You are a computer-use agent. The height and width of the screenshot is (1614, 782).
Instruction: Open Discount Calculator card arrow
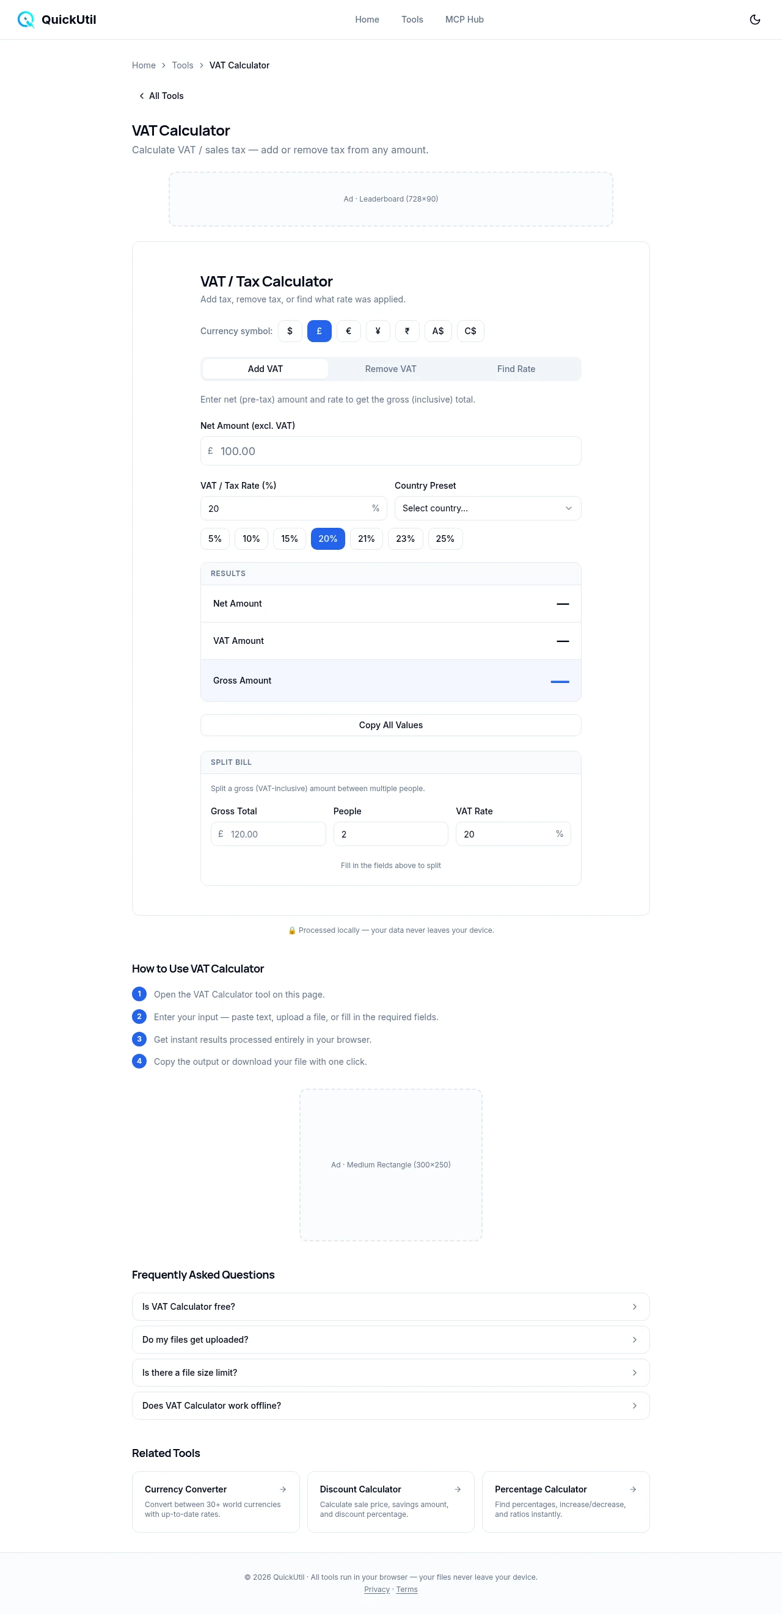tap(458, 1489)
